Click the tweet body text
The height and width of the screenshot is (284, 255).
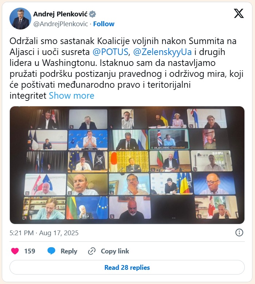point(127,68)
